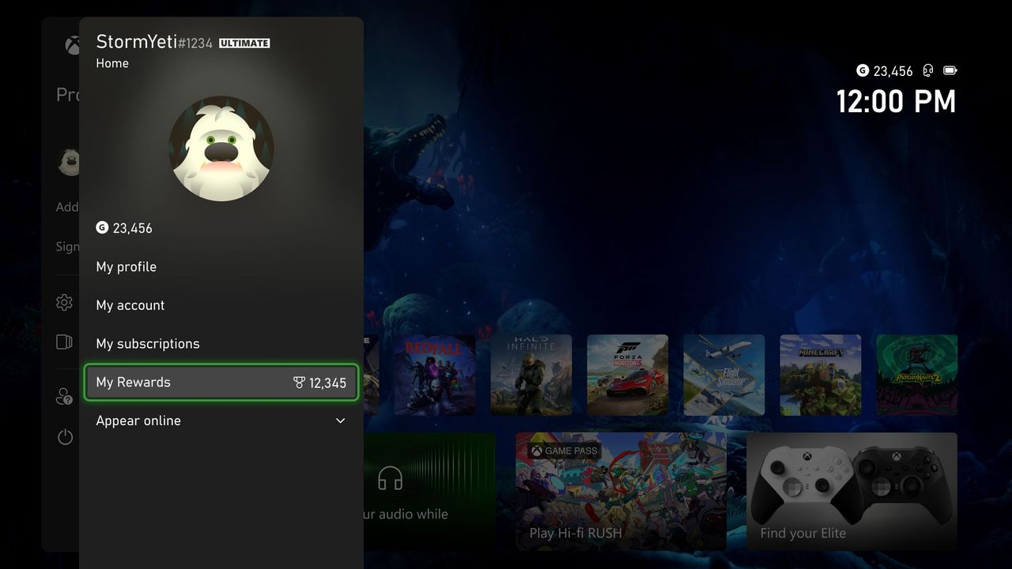Click the battery status icon
1012x569 pixels.
click(x=950, y=70)
